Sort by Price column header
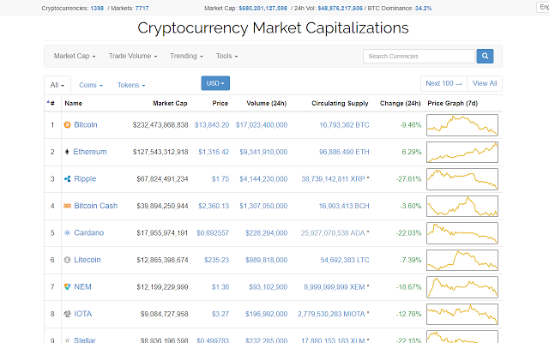Image resolution: width=549 pixels, height=343 pixels. pyautogui.click(x=220, y=103)
